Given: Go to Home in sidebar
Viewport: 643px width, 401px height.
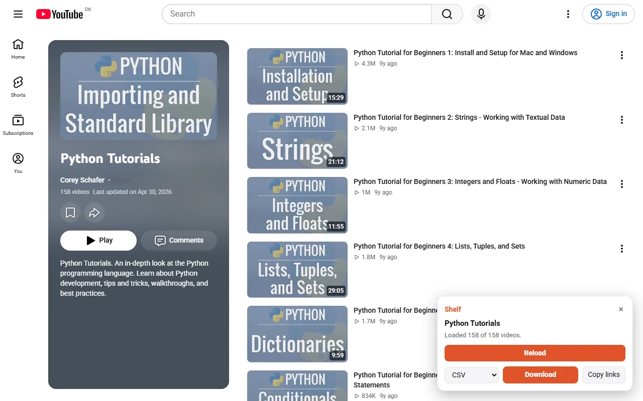Looking at the screenshot, I should pos(18,49).
